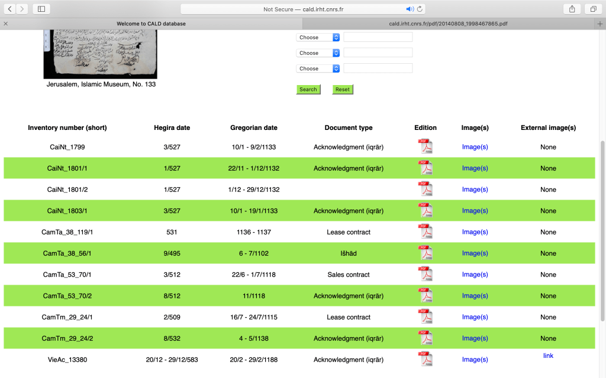Open PDF edition for VieAc_13380
The width and height of the screenshot is (606, 378).
pos(426,359)
